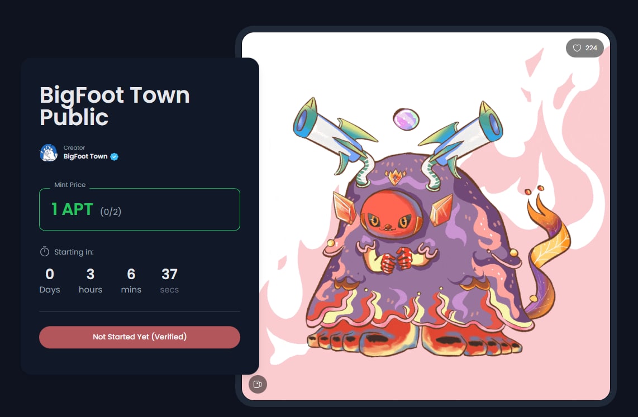Select the BigFoot Town Public title
The image size is (638, 417).
[x=115, y=106]
